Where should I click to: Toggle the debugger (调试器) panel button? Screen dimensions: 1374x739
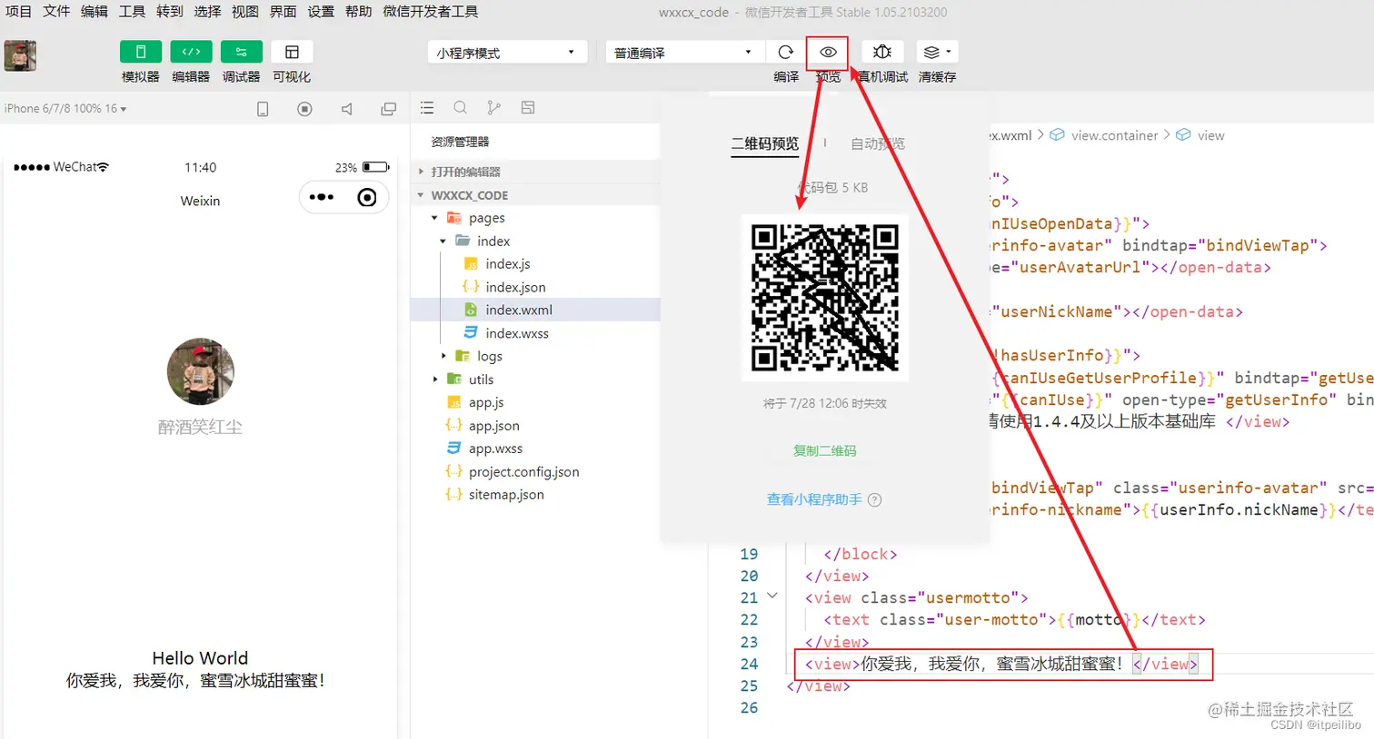click(x=242, y=52)
